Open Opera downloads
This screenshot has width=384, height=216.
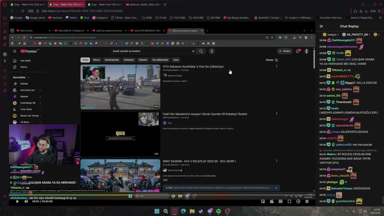pos(367,11)
